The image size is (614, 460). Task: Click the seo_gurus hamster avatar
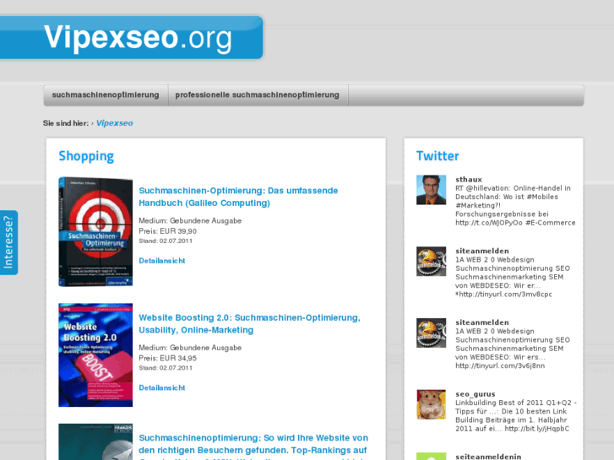[x=431, y=404]
